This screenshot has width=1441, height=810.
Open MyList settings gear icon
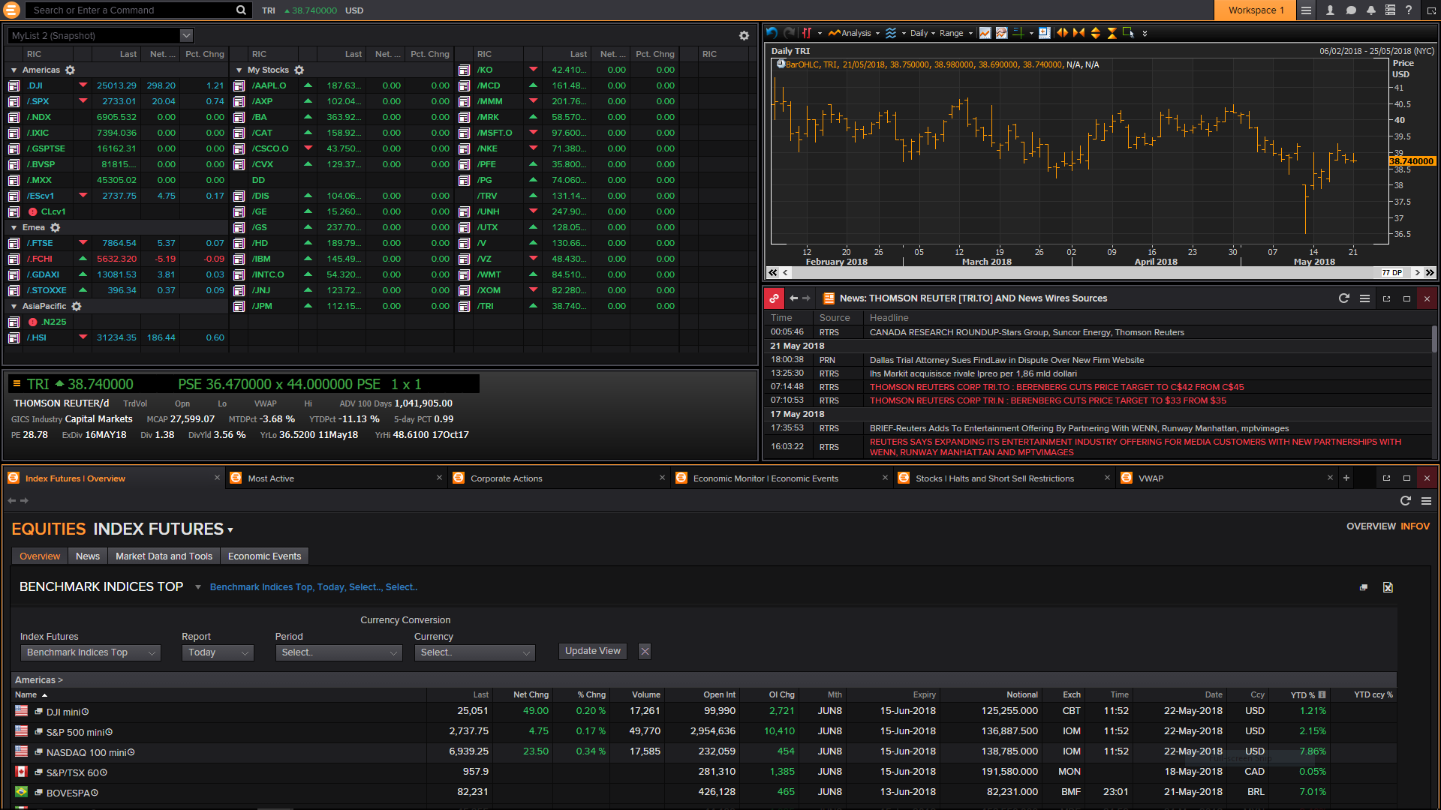pyautogui.click(x=744, y=36)
